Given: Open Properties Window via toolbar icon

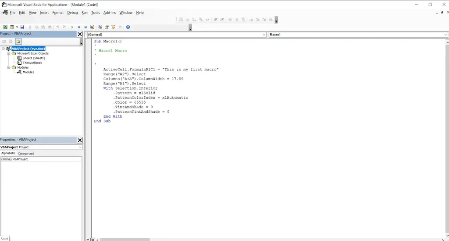Looking at the screenshot, I should tap(107, 27).
